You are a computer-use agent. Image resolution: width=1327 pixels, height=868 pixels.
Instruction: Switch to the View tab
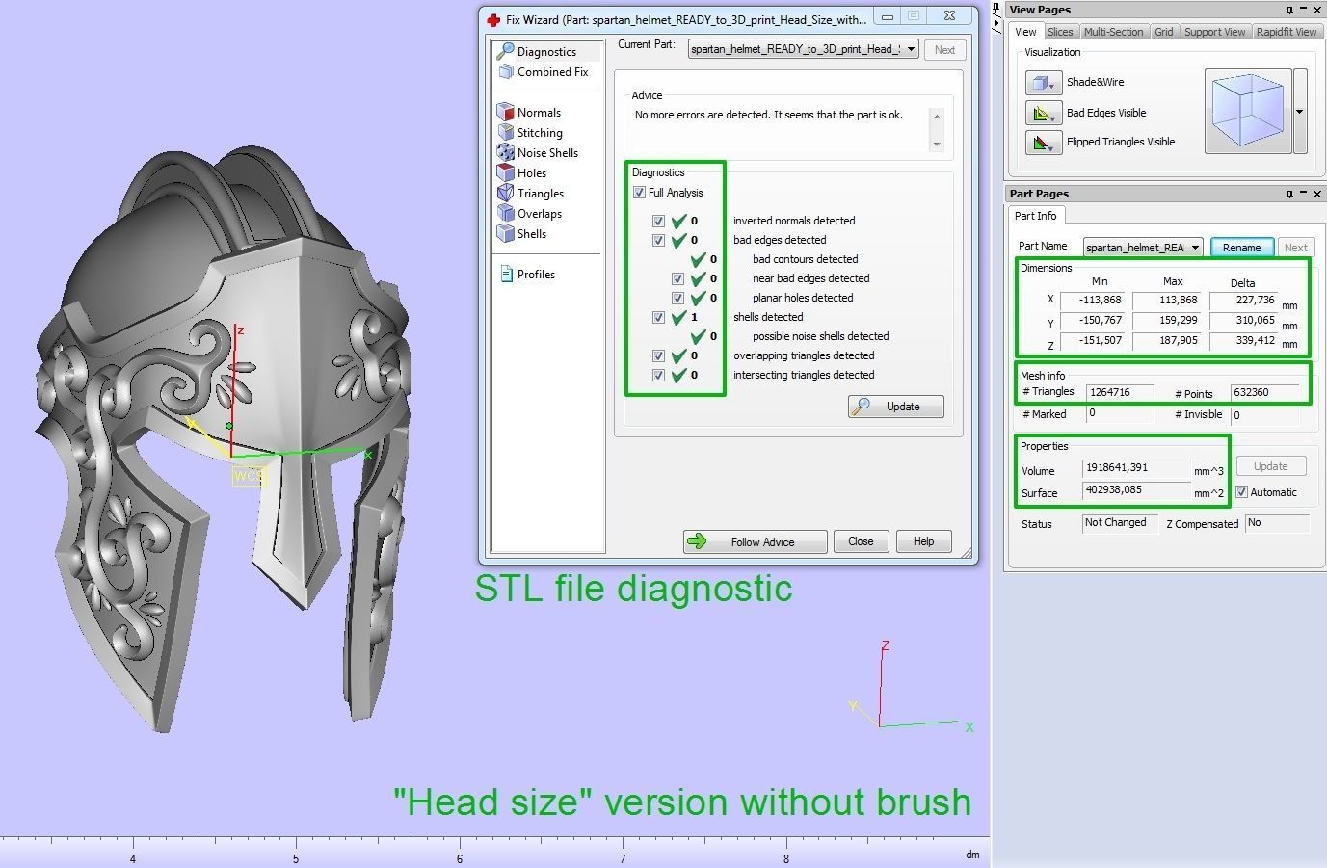pos(1025,32)
